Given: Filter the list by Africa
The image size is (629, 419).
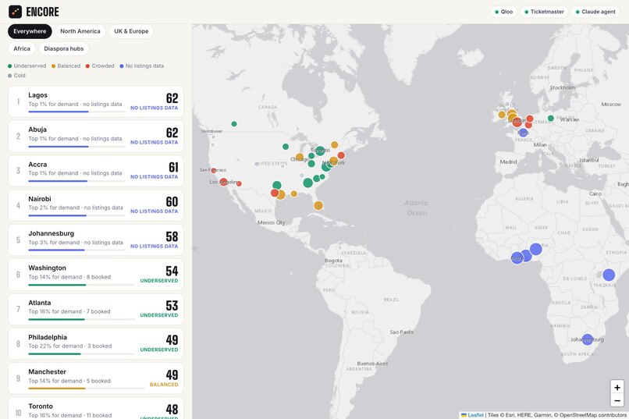Looking at the screenshot, I should point(22,48).
